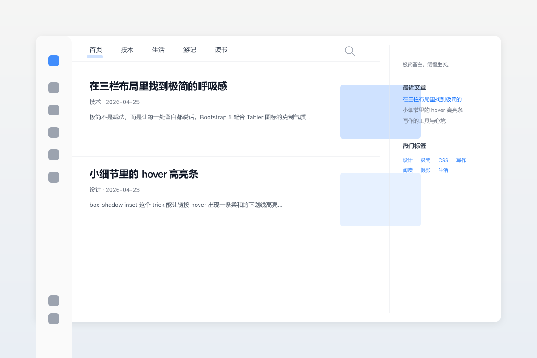Go to the 生活 tab
Screen dimensions: 537x358
pyautogui.click(x=158, y=50)
